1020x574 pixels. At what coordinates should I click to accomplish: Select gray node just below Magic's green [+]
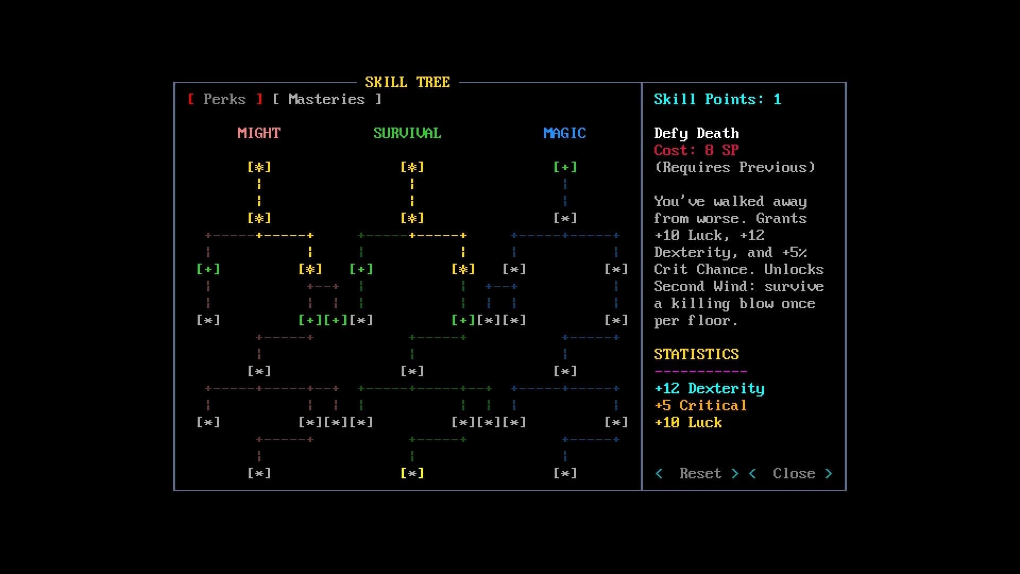click(565, 218)
